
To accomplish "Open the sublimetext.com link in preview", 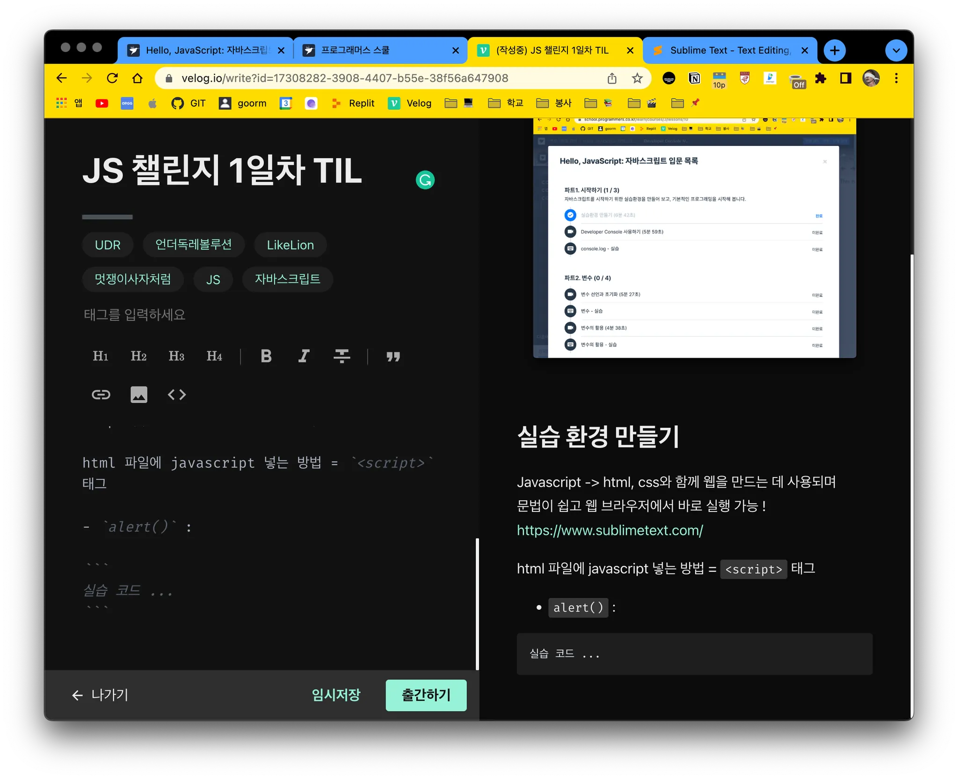I will click(610, 530).
